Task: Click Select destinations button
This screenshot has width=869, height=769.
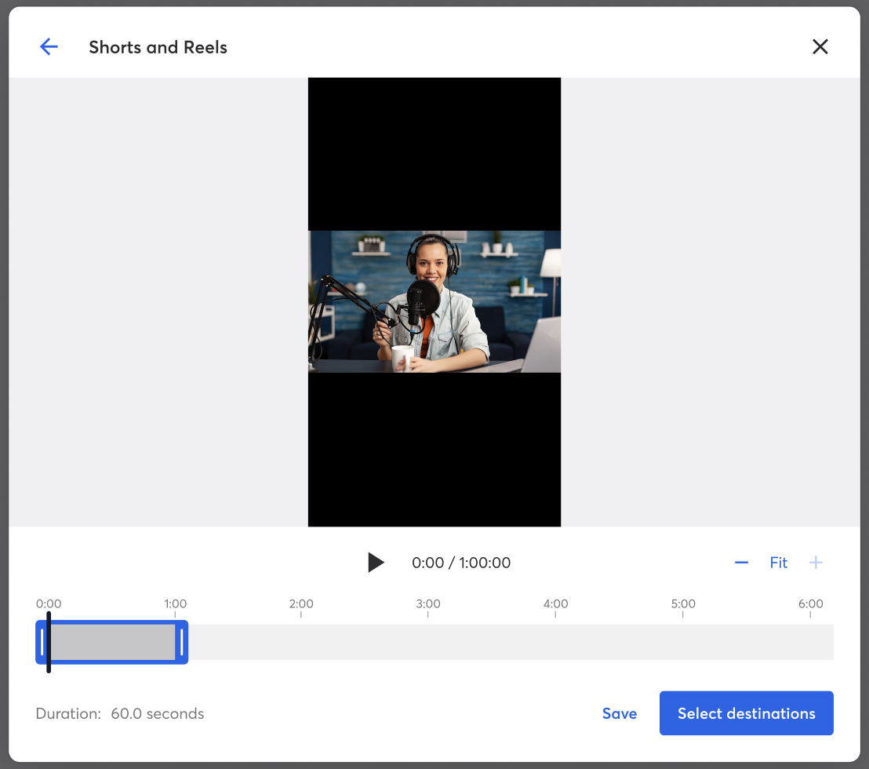Action: 746,713
